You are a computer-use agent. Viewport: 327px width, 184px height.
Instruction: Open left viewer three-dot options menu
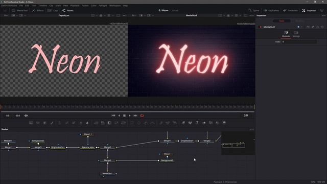click(125, 15)
